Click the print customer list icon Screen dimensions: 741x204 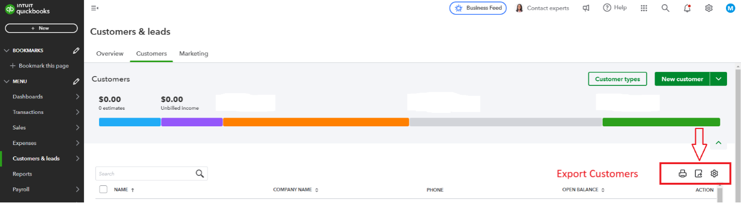click(682, 173)
